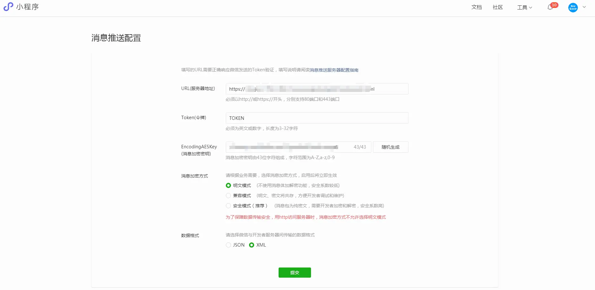Screen dimensions: 595x290
Task: Click the 小程序 title text in header
Action: 27,7
